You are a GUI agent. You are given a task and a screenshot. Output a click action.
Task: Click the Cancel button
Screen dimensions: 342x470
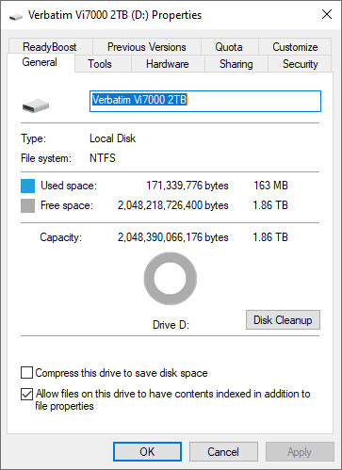223,452
